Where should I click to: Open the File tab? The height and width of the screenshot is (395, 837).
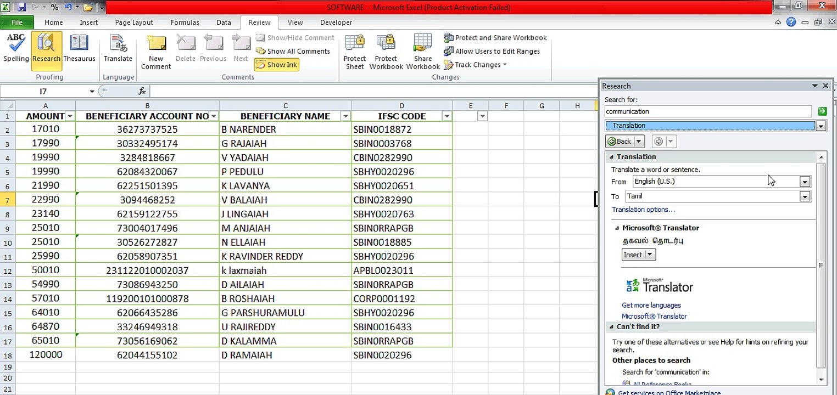coord(17,22)
